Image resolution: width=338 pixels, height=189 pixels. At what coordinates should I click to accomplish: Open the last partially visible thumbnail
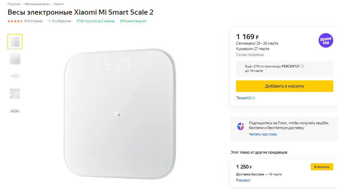coord(15,110)
